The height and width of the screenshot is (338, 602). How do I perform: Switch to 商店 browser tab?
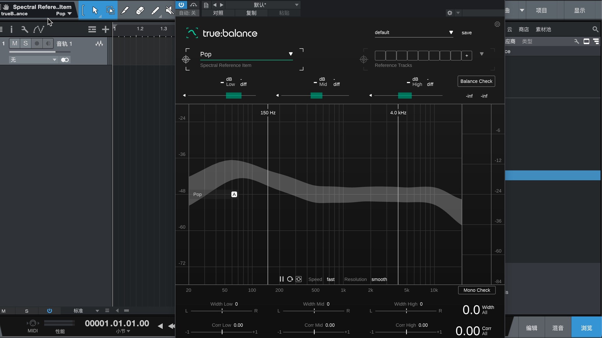tap(524, 29)
